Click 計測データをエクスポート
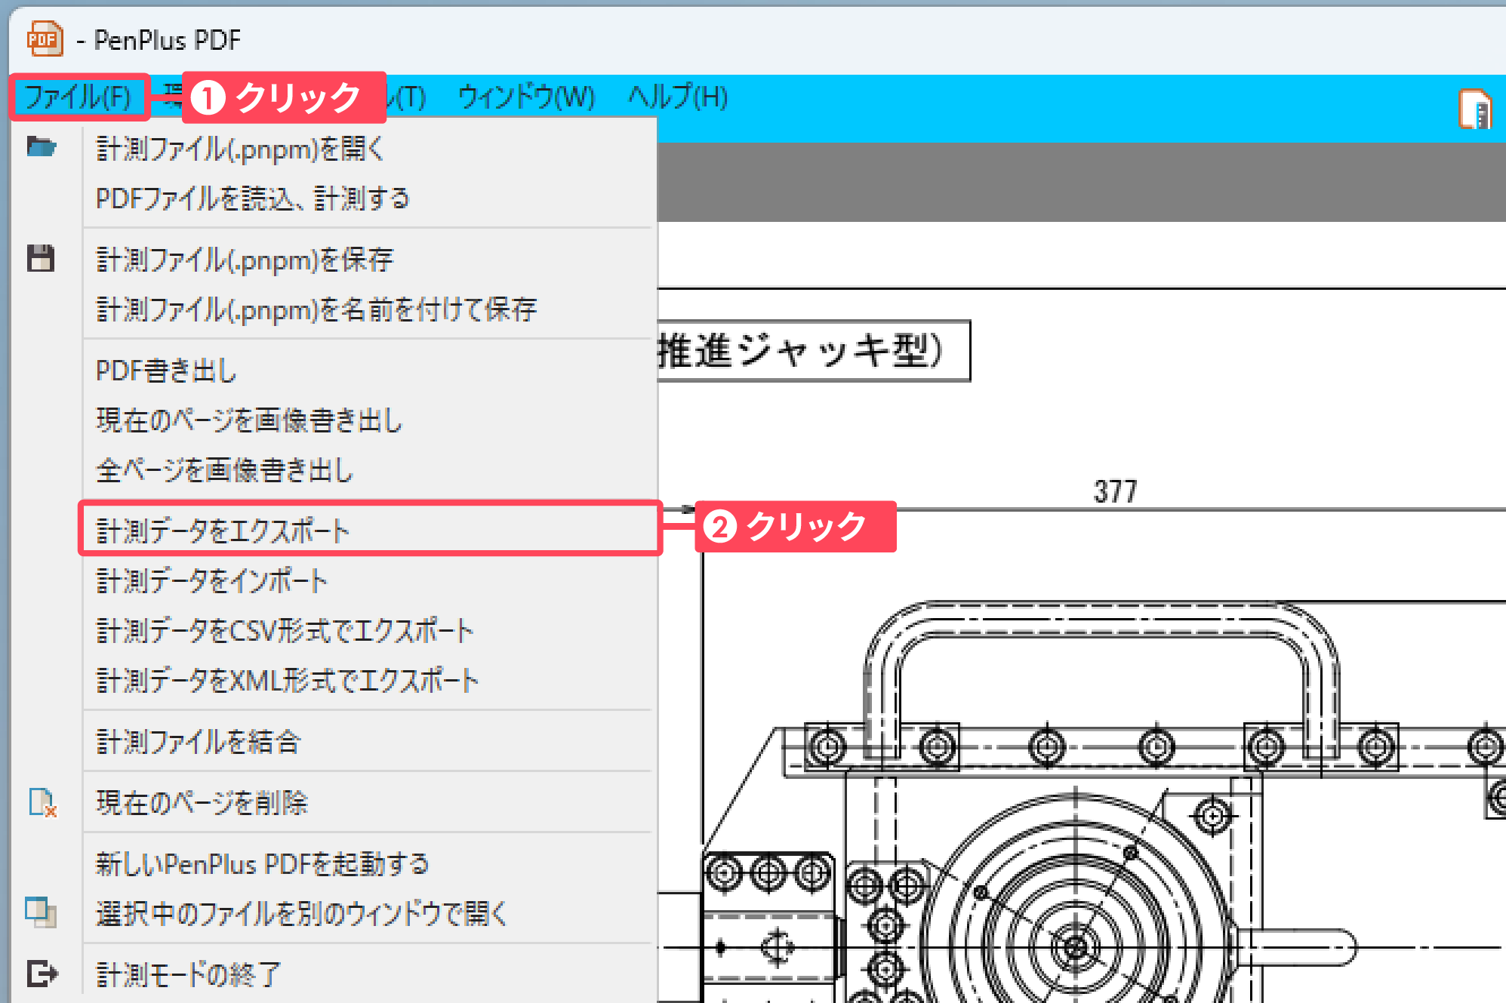1506x1003 pixels. 369,531
